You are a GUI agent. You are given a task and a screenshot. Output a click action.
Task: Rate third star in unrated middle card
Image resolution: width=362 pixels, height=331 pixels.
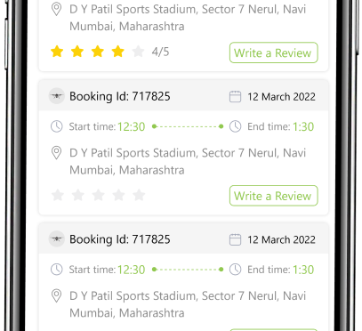coord(98,195)
